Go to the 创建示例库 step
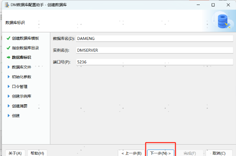 point(21,96)
